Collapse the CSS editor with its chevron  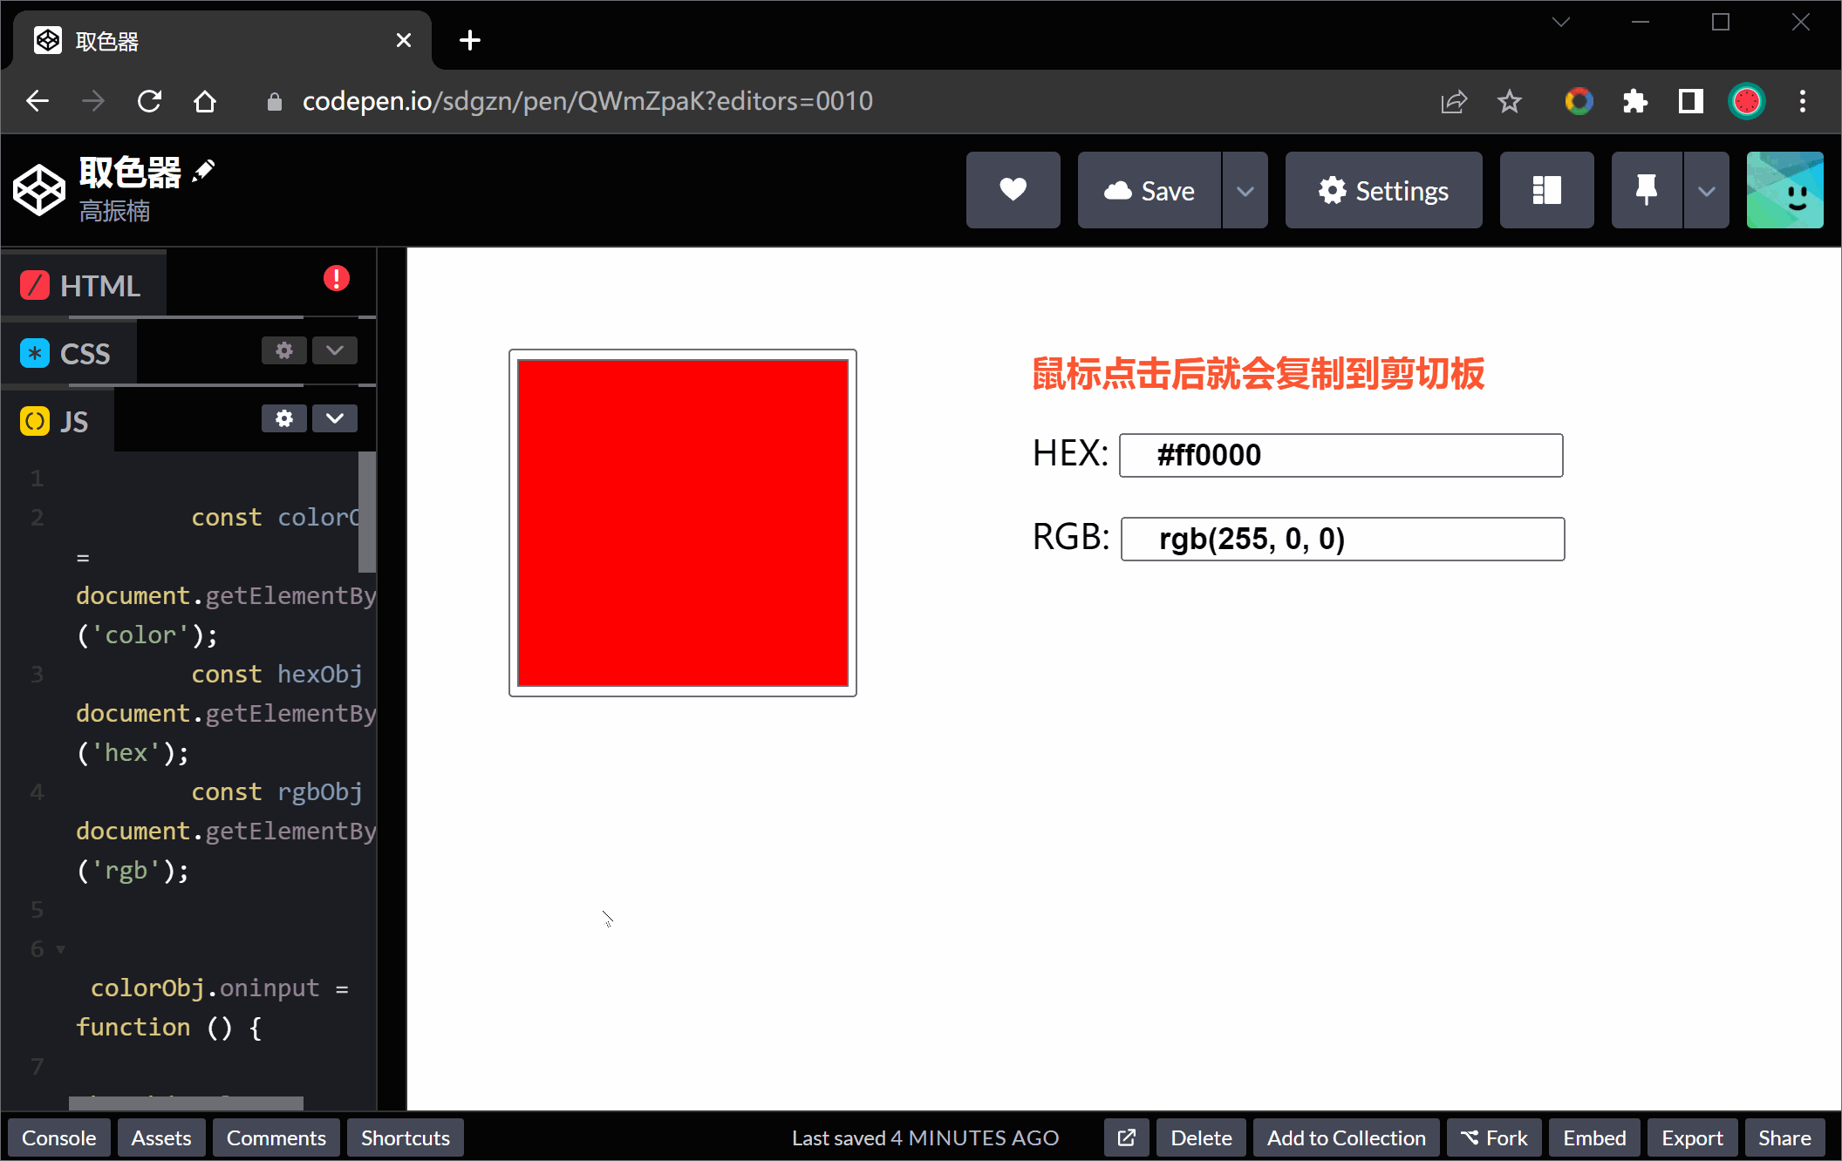[334, 350]
